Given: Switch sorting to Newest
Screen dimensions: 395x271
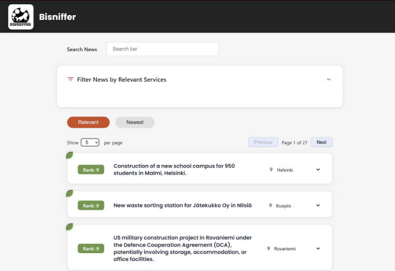Looking at the screenshot, I should pos(135,122).
